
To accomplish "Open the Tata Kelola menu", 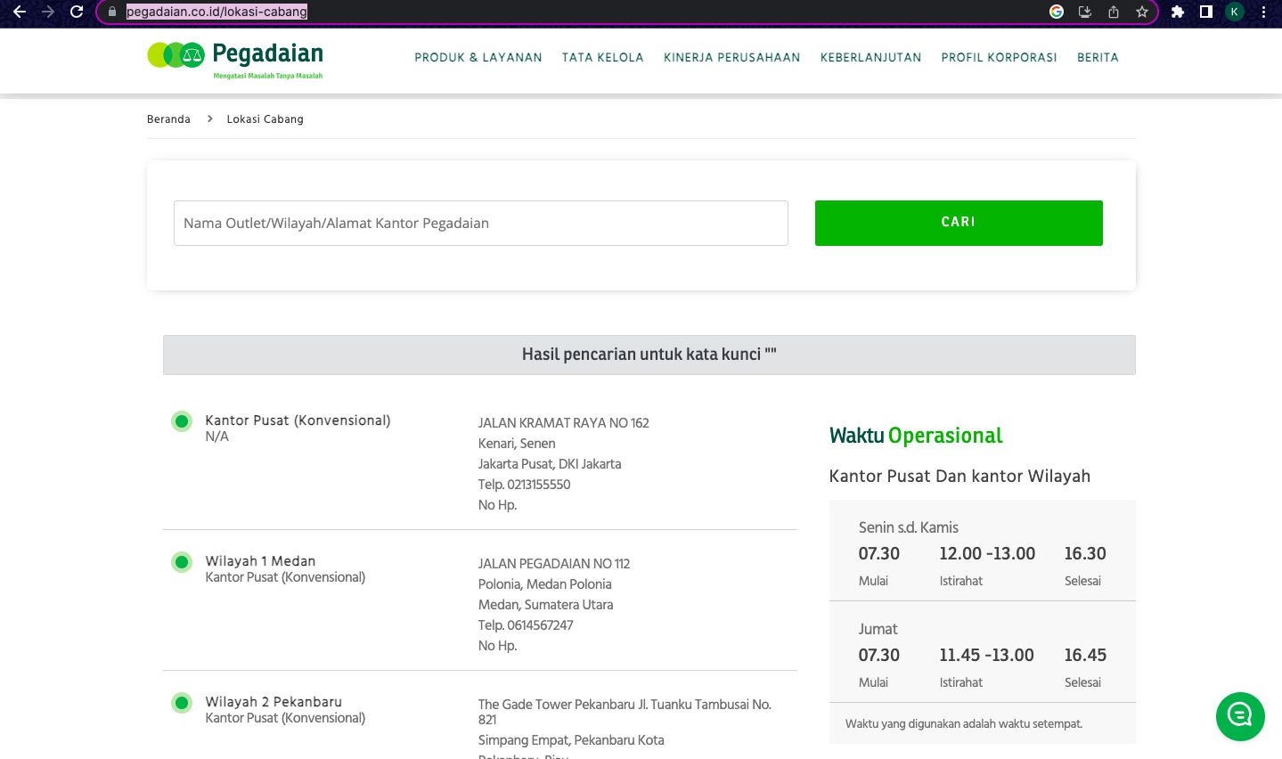I will point(603,57).
